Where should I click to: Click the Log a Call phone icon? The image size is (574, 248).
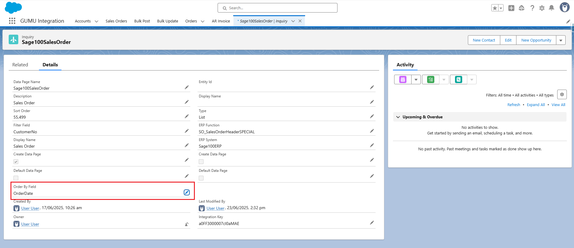click(x=459, y=79)
